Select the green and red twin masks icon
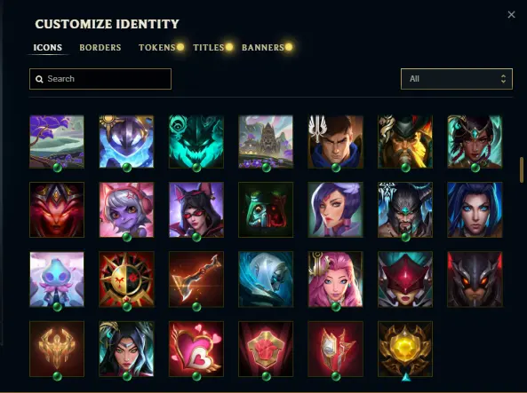 click(x=266, y=209)
